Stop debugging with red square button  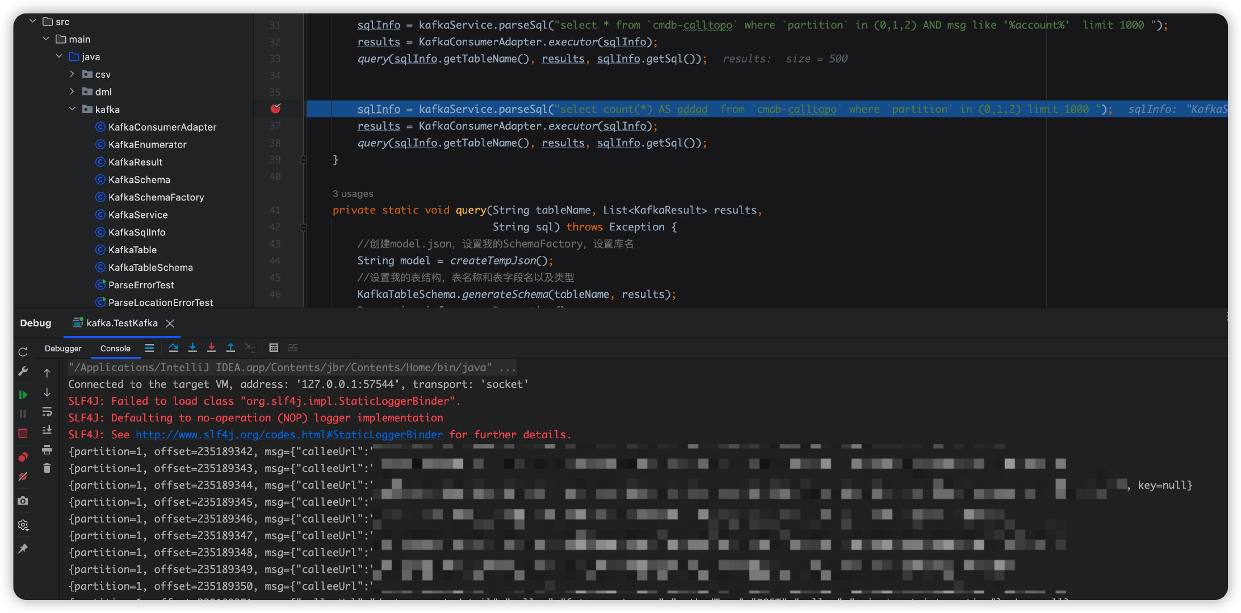[23, 434]
